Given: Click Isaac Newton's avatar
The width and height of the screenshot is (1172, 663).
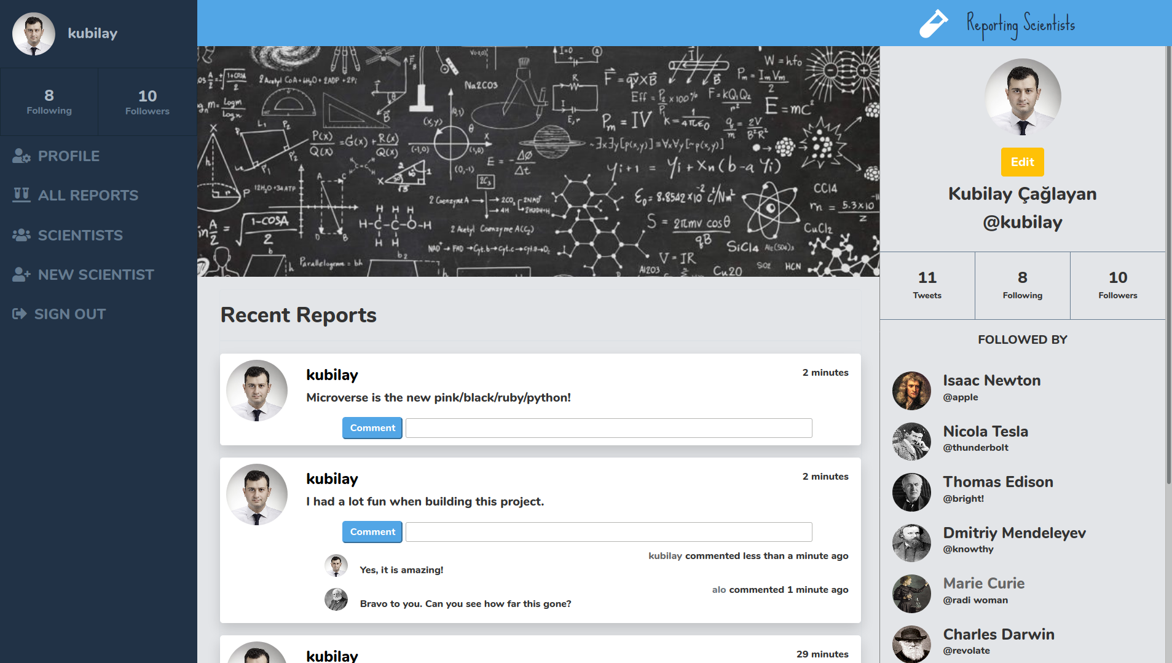Looking at the screenshot, I should tap(911, 391).
